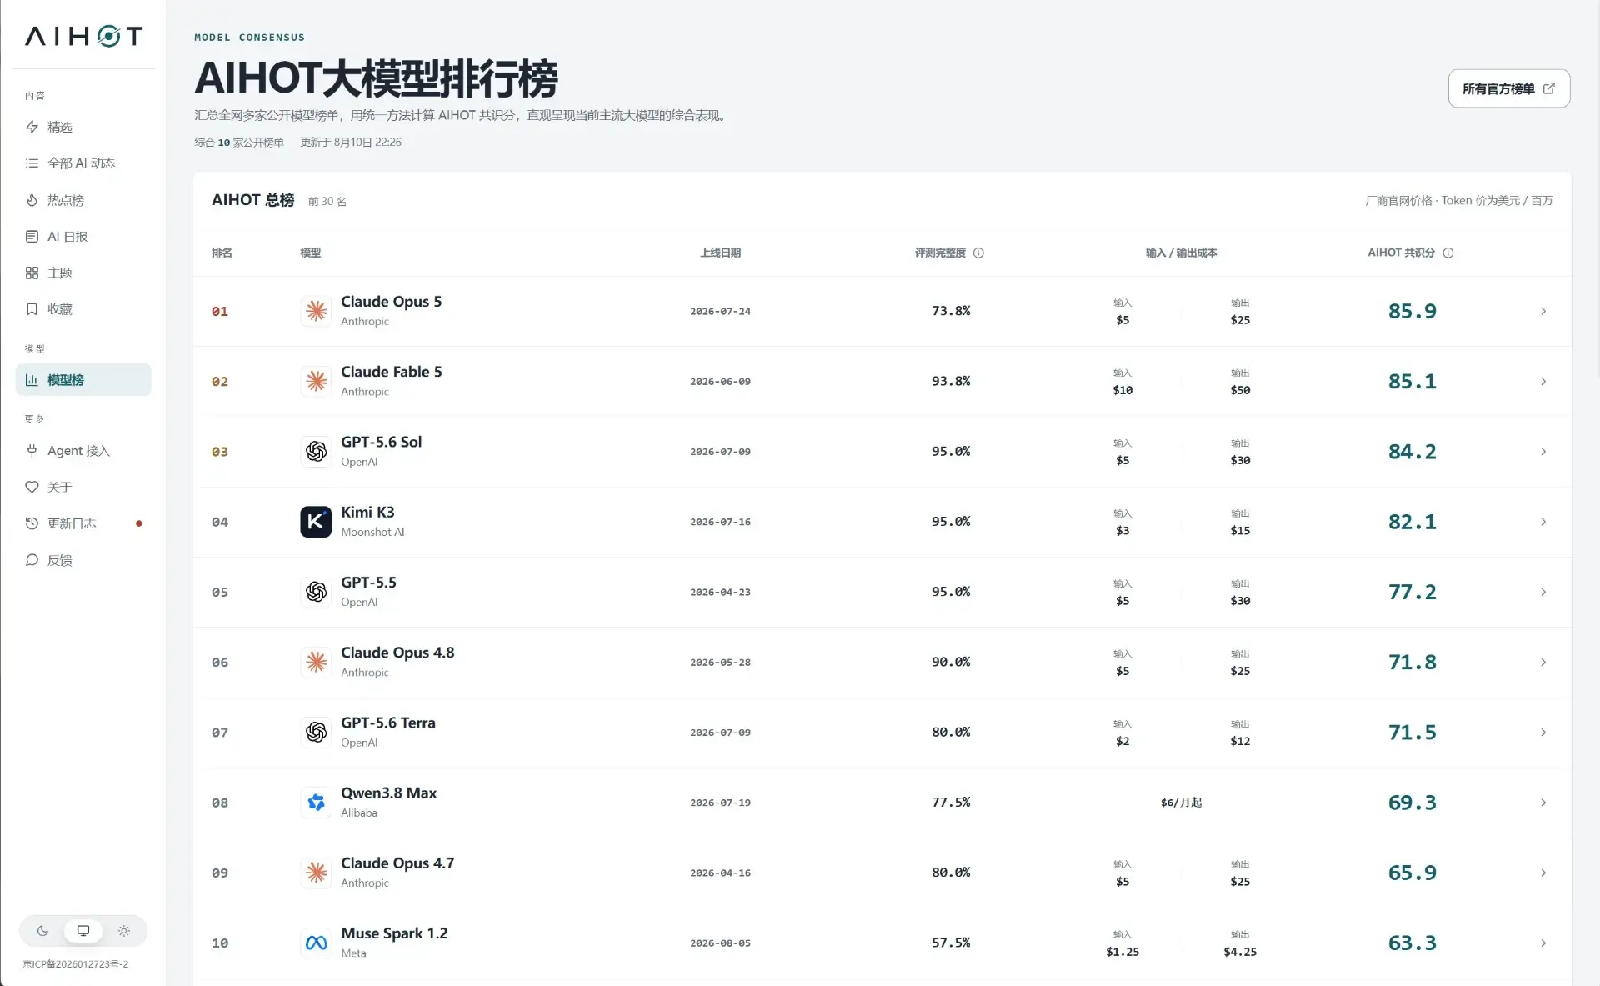Open the Muse Spark 1.2 model name
This screenshot has width=1600, height=986.
coord(394,933)
